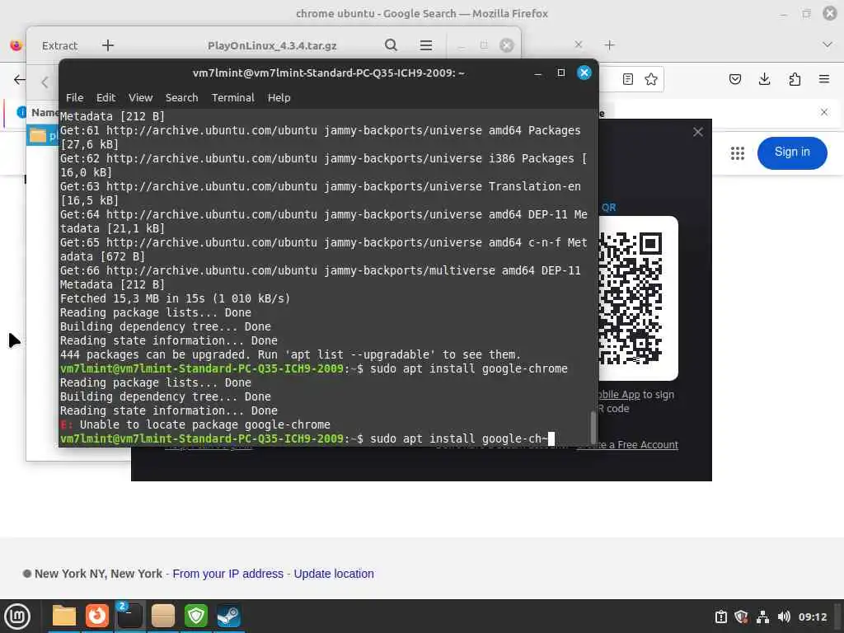Screen dimensions: 844x633
Task: Click Update location link
Action: [334, 574]
